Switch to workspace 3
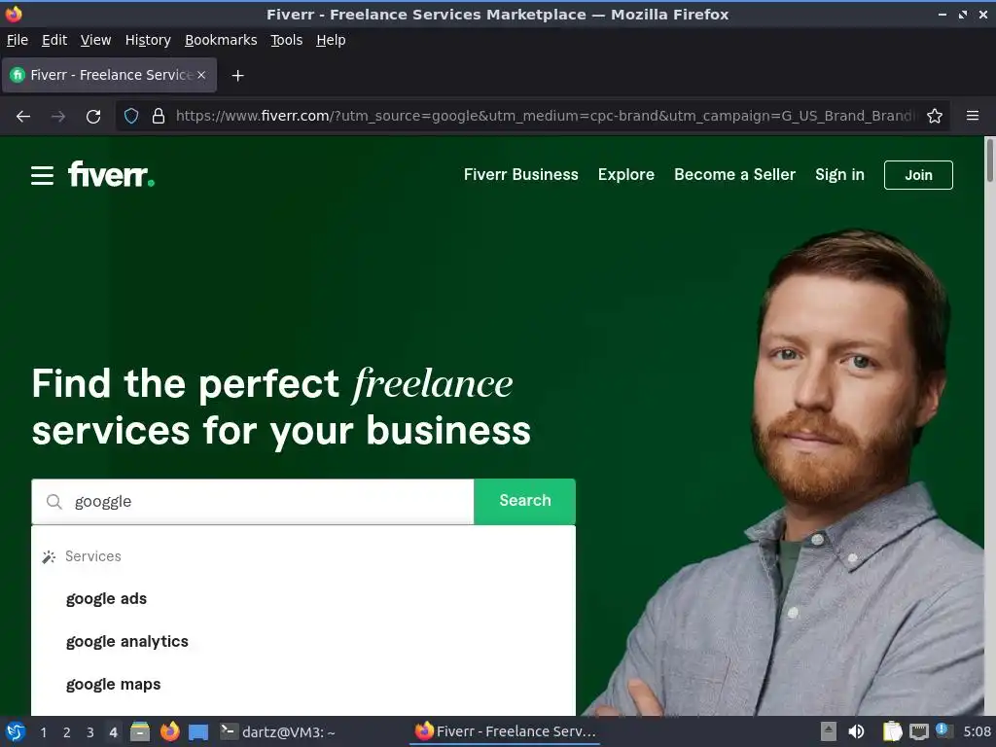The width and height of the screenshot is (996, 747). (90, 732)
